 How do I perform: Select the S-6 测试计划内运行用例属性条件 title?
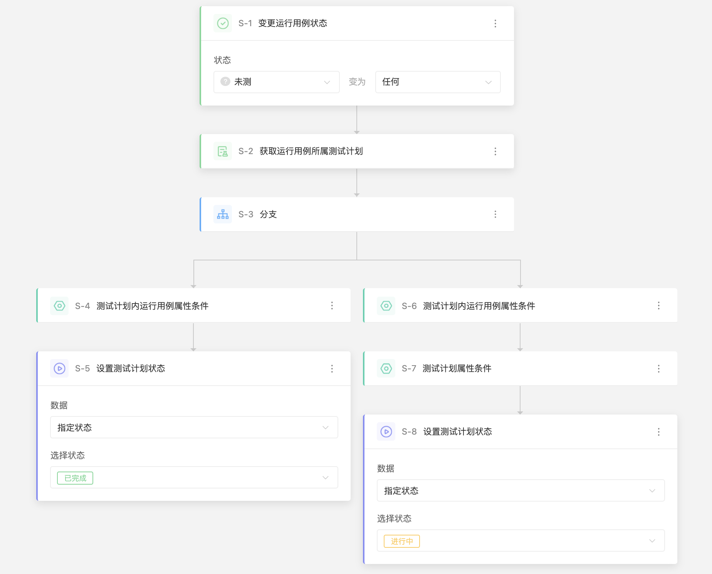(479, 306)
